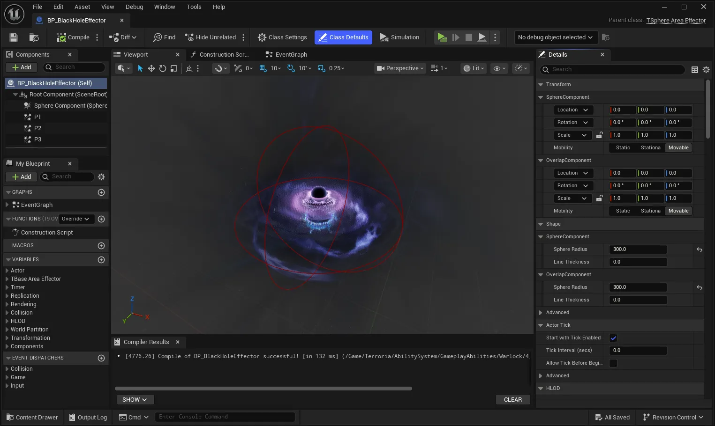Open Revision Control menu
The height and width of the screenshot is (426, 715).
click(x=673, y=418)
